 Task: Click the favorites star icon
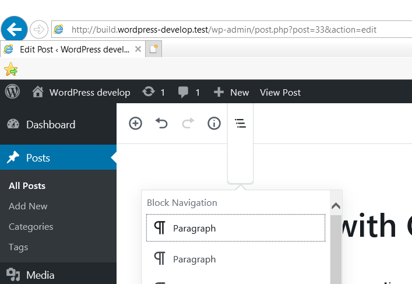click(x=10, y=69)
